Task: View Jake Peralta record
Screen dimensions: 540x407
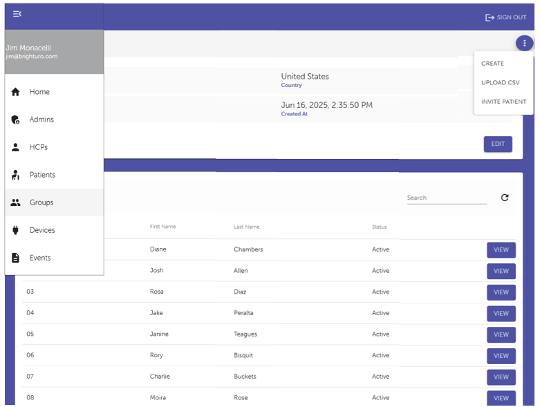Action: coord(501,314)
